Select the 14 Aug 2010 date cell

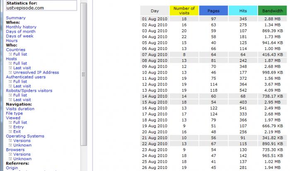155,96
